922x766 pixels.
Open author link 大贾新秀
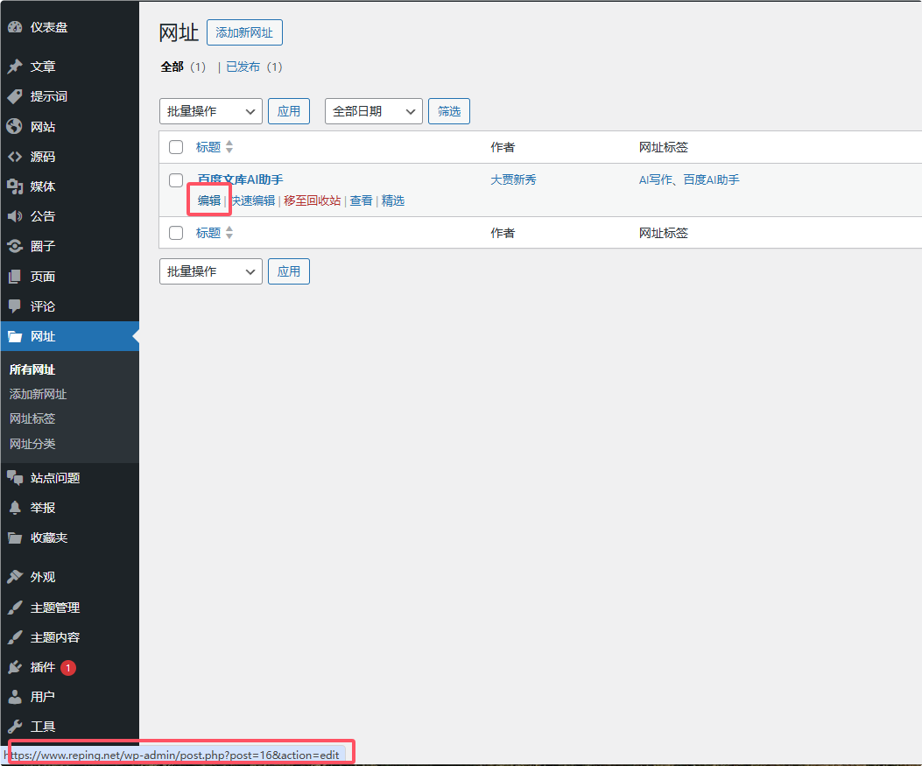click(513, 179)
